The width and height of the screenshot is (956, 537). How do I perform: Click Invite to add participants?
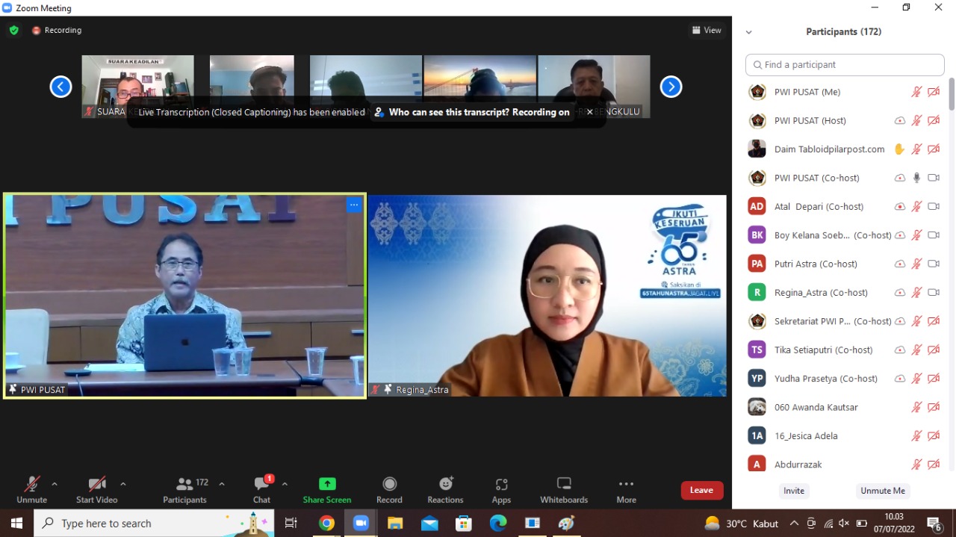[x=793, y=491]
